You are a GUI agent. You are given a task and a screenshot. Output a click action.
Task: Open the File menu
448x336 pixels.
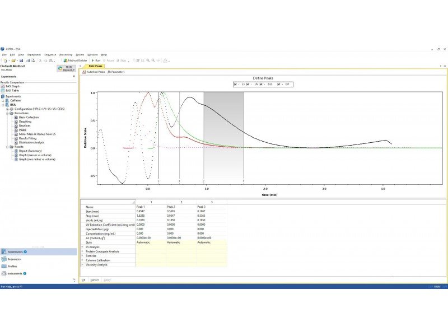pyautogui.click(x=4, y=54)
